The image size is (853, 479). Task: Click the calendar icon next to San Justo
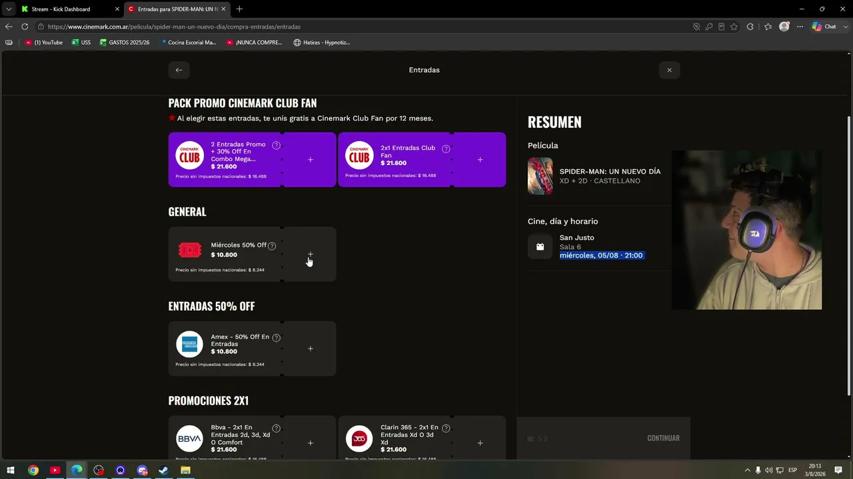[540, 246]
